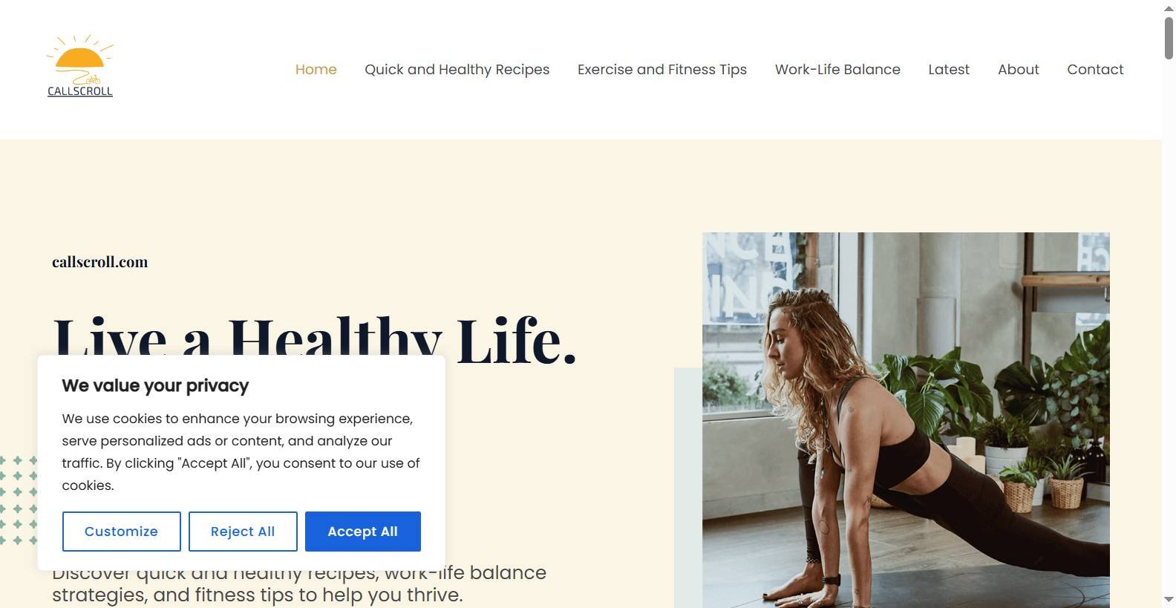Click the Customize cookie button
Image resolution: width=1176 pixels, height=608 pixels.
tap(121, 532)
